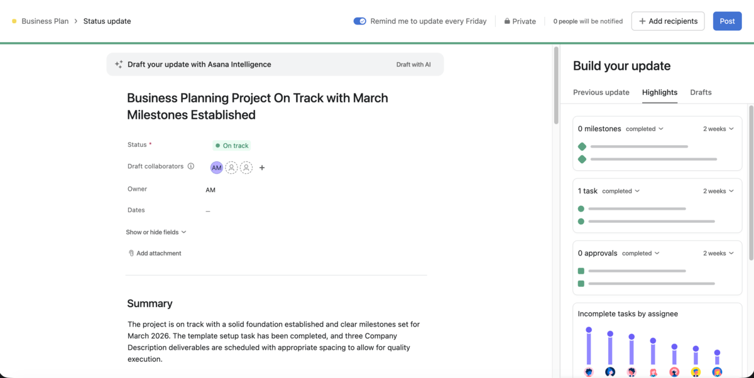The width and height of the screenshot is (754, 378).
Task: Click the On track status pill
Action: (x=231, y=145)
